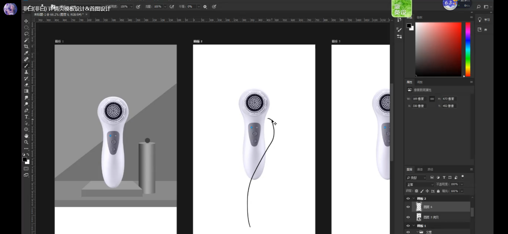
Task: Switch to the Paths tab
Action: tap(430, 169)
